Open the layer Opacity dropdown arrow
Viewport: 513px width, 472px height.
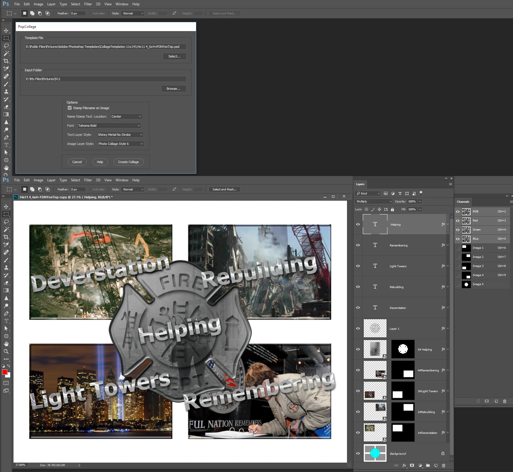(x=420, y=202)
